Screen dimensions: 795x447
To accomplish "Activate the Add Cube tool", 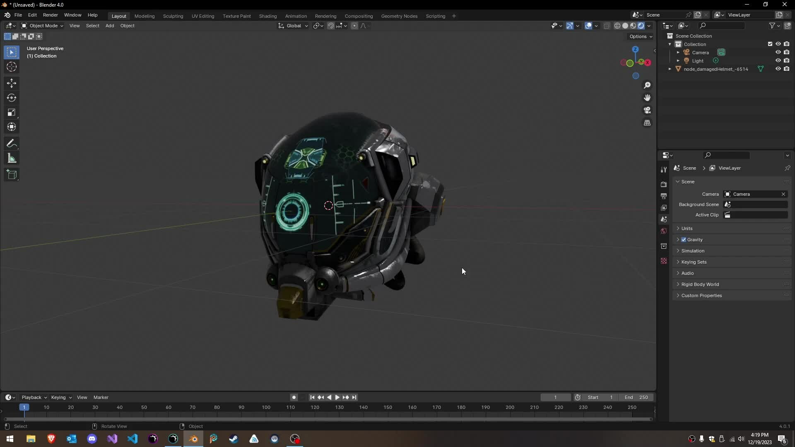I will (12, 175).
